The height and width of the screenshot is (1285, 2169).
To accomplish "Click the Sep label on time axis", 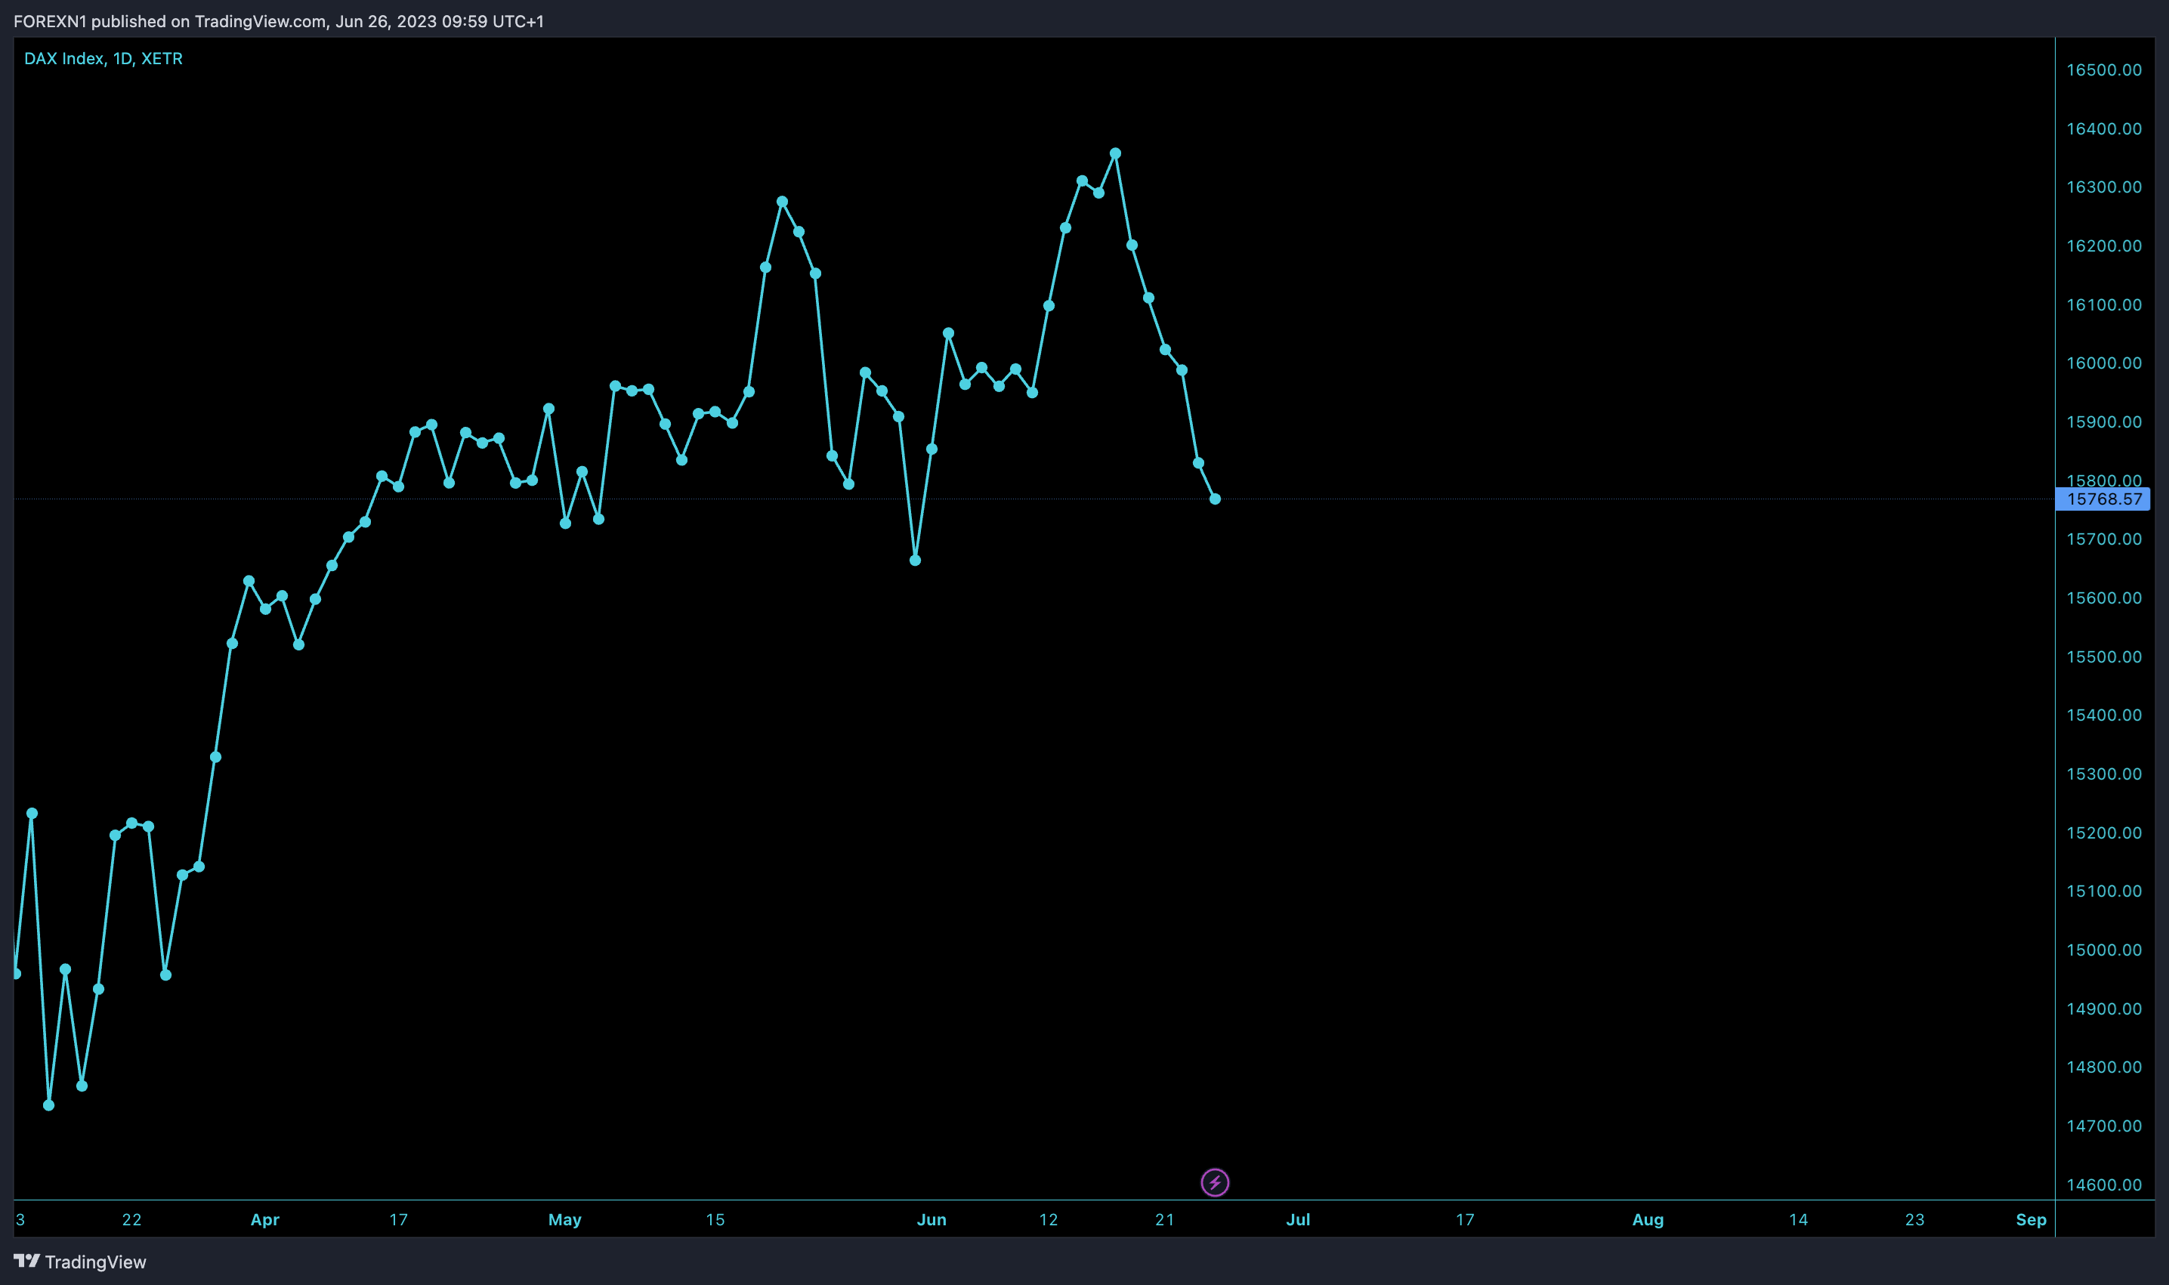I will pyautogui.click(x=2032, y=1220).
